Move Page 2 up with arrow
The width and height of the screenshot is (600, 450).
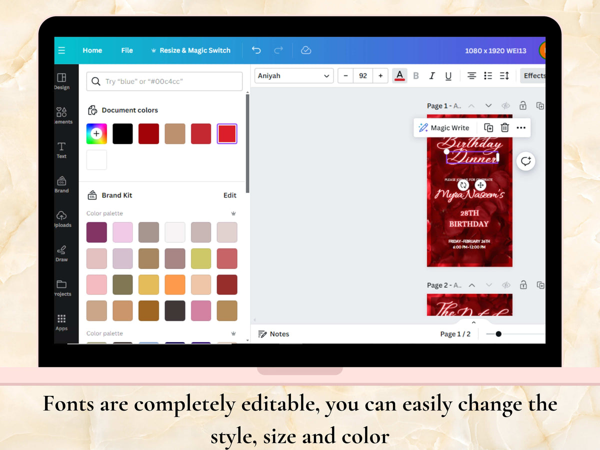click(471, 285)
